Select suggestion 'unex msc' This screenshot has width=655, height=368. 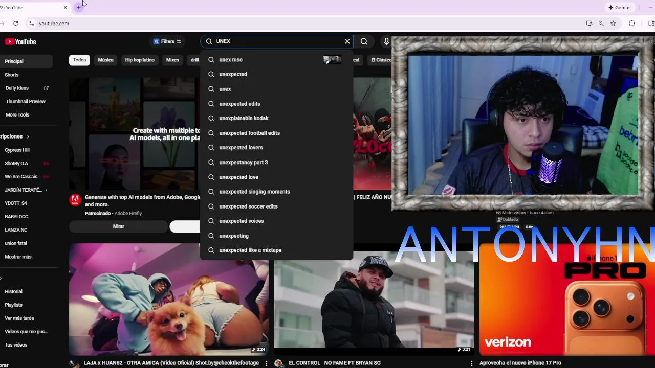(276, 60)
